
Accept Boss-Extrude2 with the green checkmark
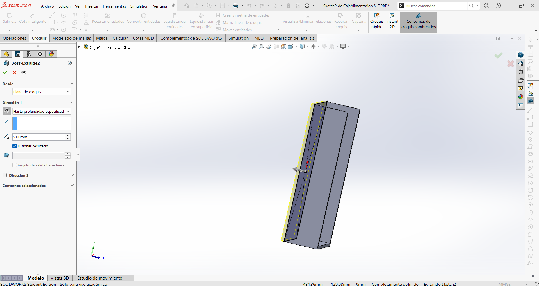[x=5, y=72]
